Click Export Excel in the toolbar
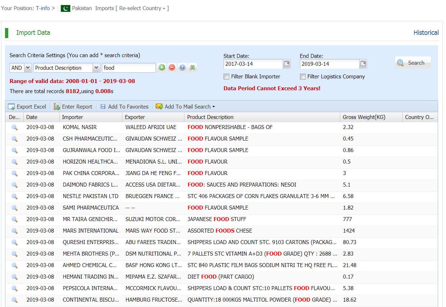Viewport: 446px width, 307px height. [27, 107]
